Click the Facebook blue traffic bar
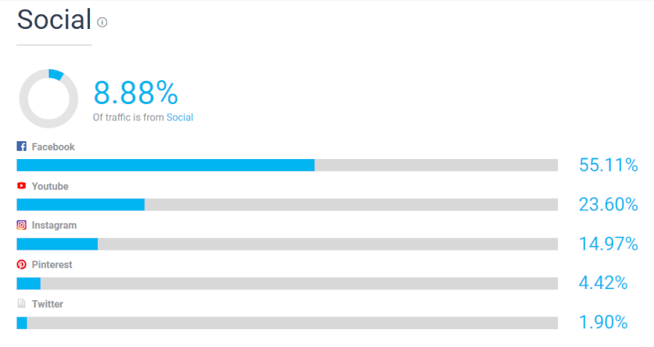Image resolution: width=654 pixels, height=347 pixels. click(166, 165)
